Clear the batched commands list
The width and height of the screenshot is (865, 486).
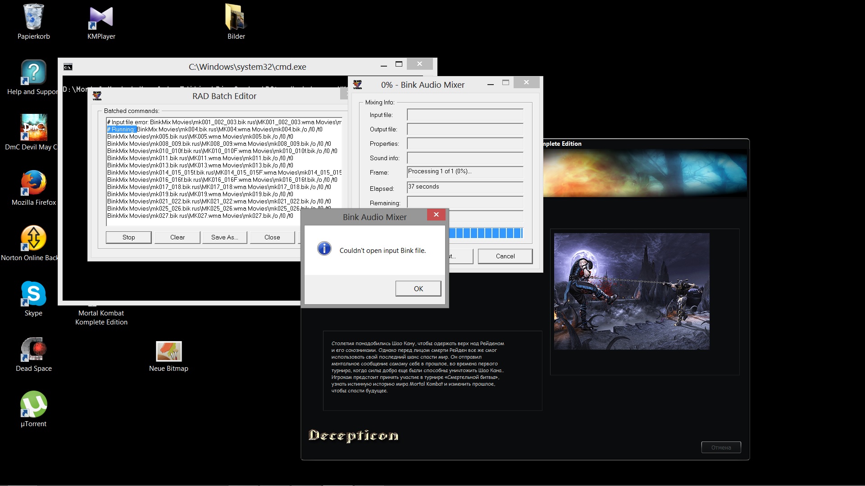(x=177, y=237)
